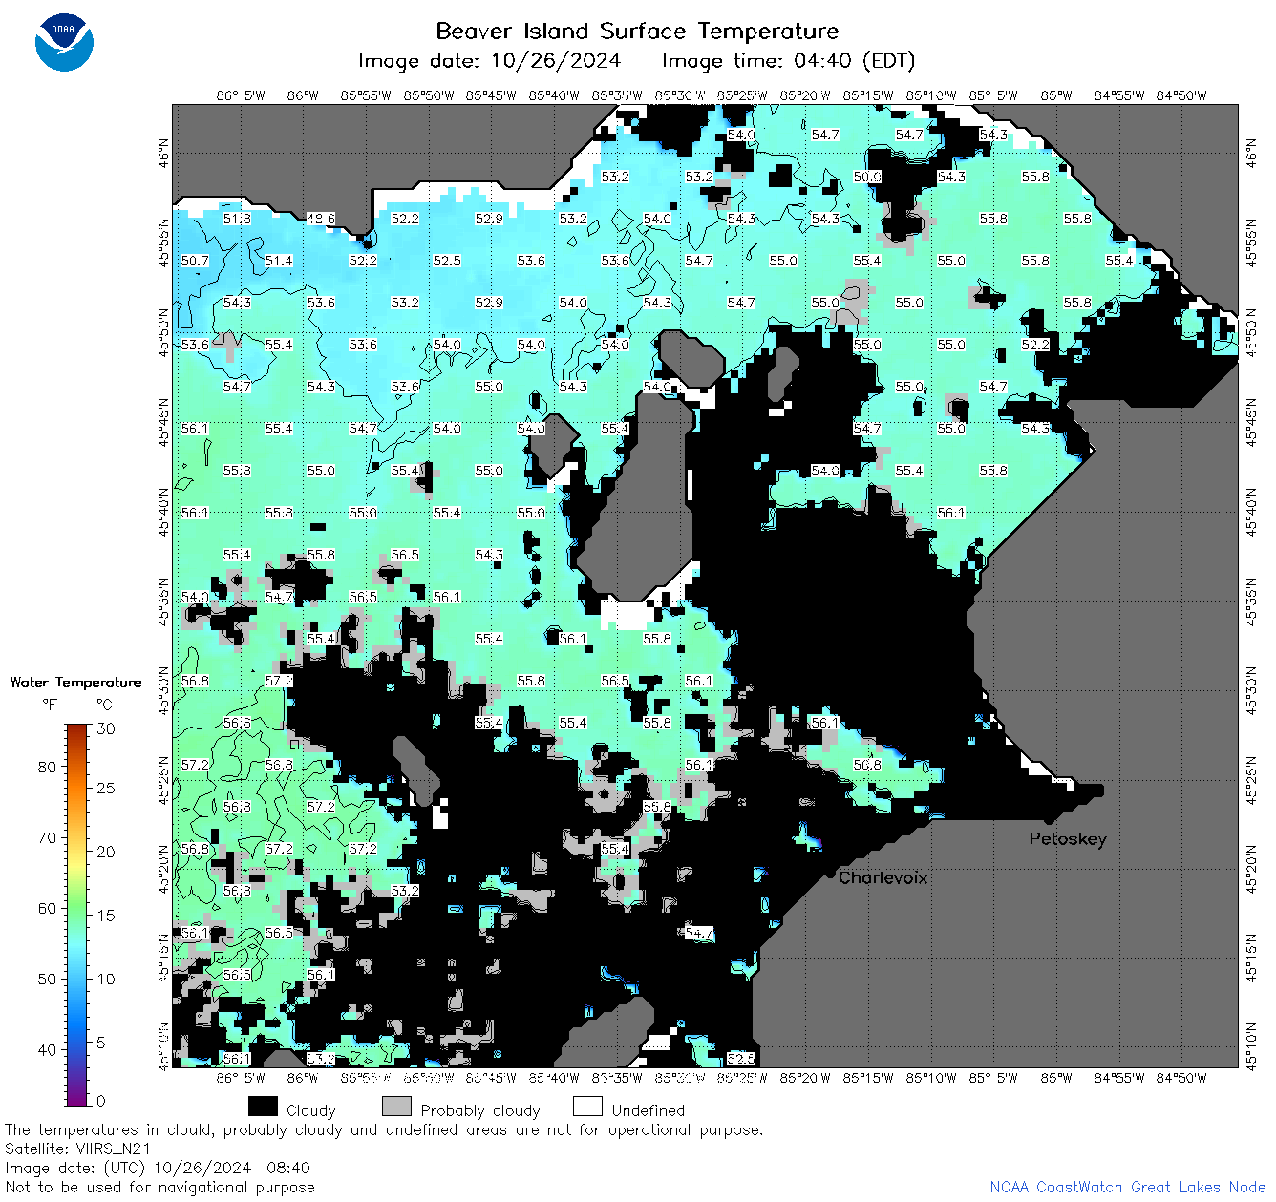Select the Image date 10/26/2024 text
This screenshot has height=1202, width=1276.
coord(489,61)
